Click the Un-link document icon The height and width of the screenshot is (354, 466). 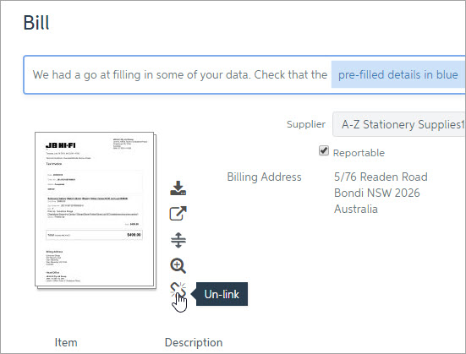tap(178, 290)
